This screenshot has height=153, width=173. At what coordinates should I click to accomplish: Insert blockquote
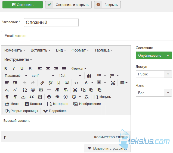click(x=32, y=97)
